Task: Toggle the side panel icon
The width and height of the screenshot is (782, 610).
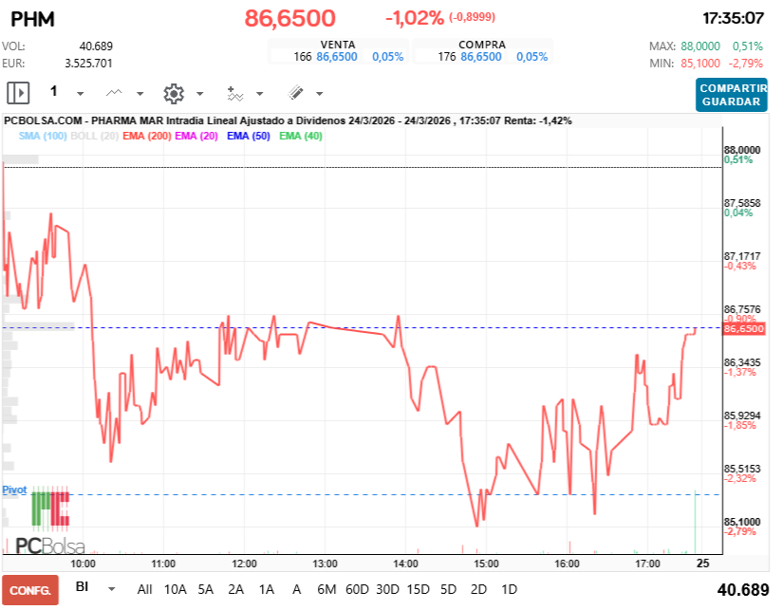Action: pyautogui.click(x=18, y=93)
